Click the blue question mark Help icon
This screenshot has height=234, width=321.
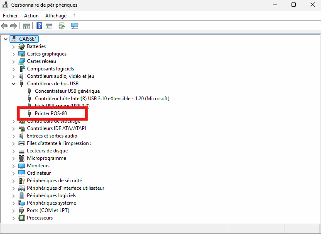tap(39, 26)
